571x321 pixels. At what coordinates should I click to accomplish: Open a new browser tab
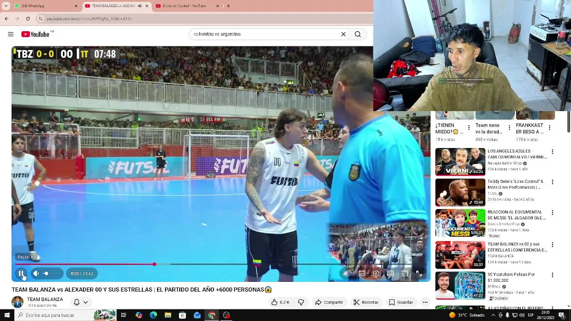click(228, 6)
